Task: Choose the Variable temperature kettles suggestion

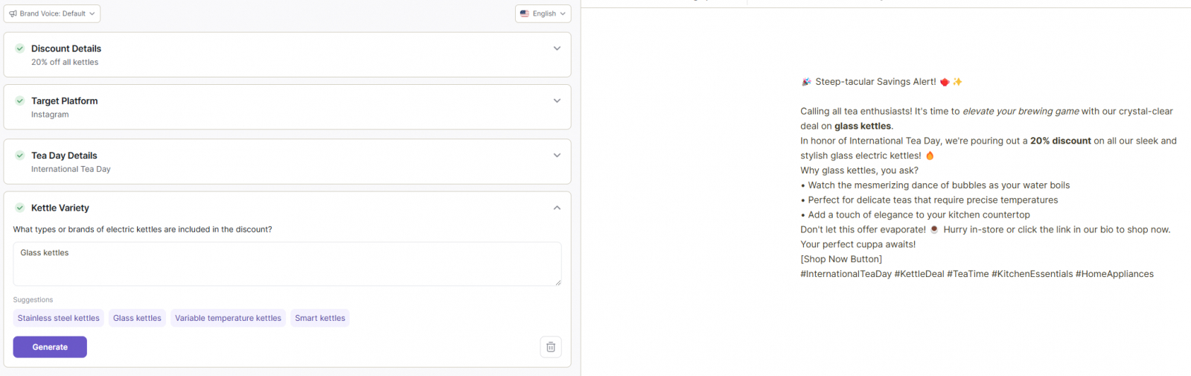Action: pyautogui.click(x=228, y=318)
